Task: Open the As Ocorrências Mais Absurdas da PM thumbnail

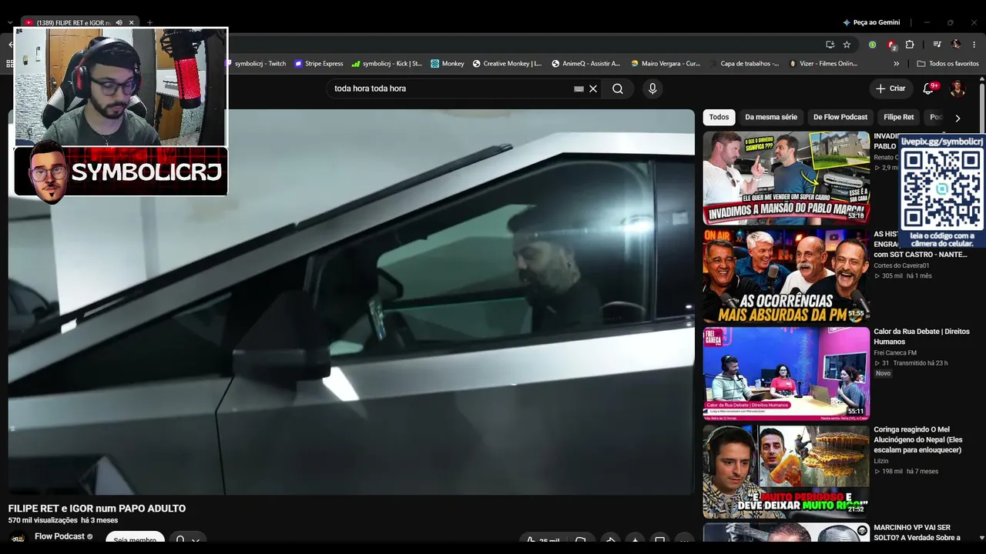Action: [x=786, y=275]
